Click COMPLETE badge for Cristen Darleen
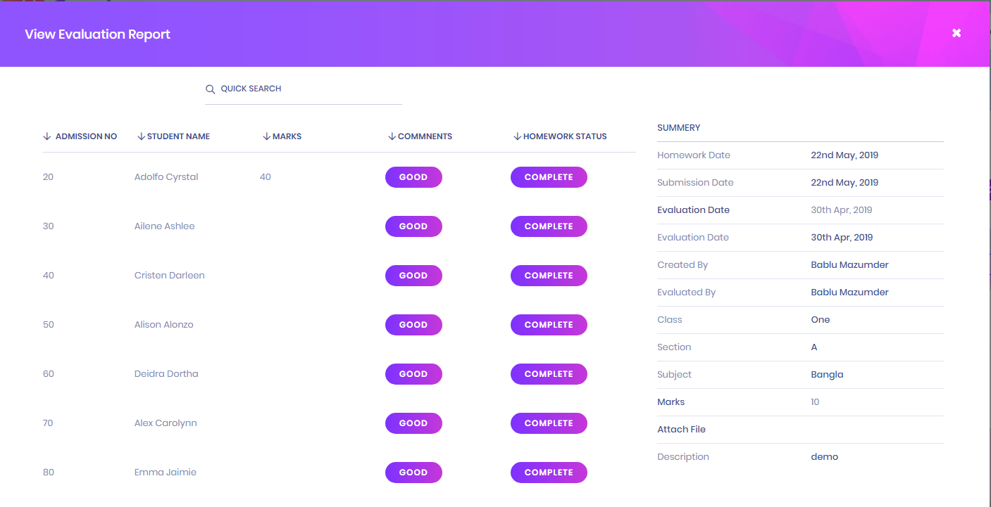 coord(549,276)
